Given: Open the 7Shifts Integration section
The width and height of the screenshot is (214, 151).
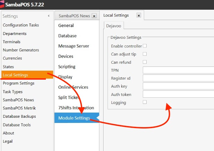Looking at the screenshot, I should (x=77, y=108).
